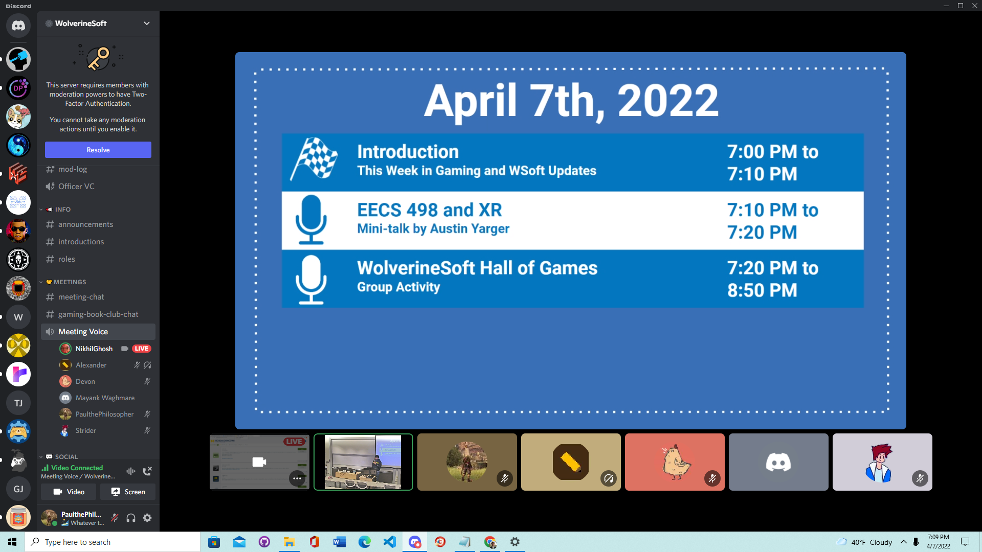Open Discord home direct messages
This screenshot has height=552, width=982.
coord(18,26)
